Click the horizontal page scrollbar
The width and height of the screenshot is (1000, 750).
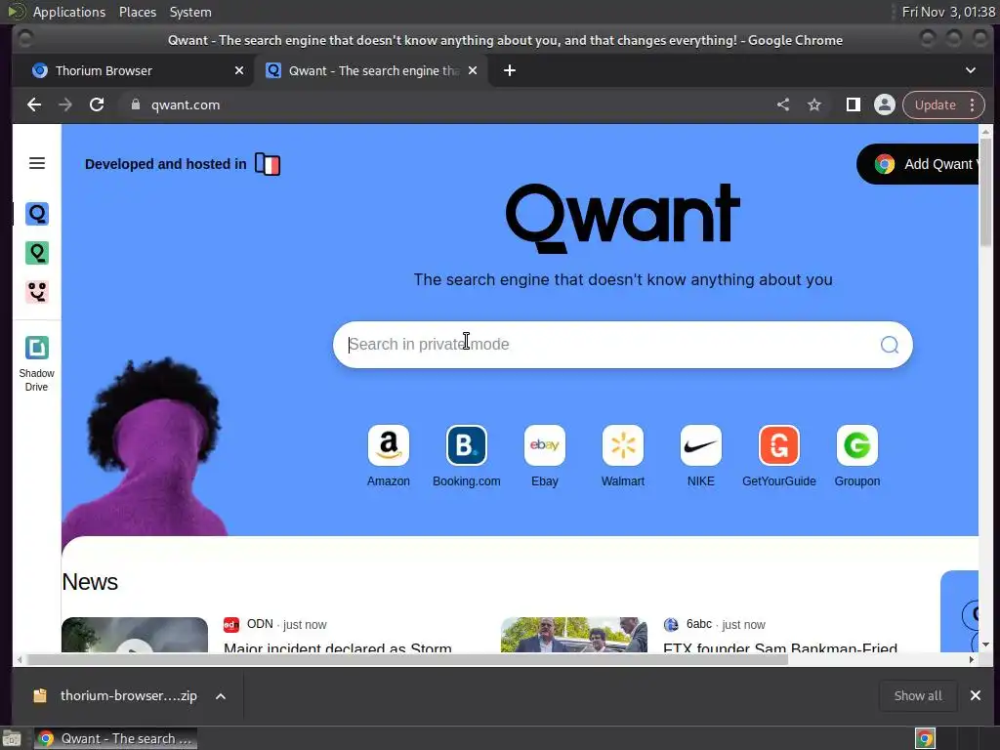click(x=408, y=659)
